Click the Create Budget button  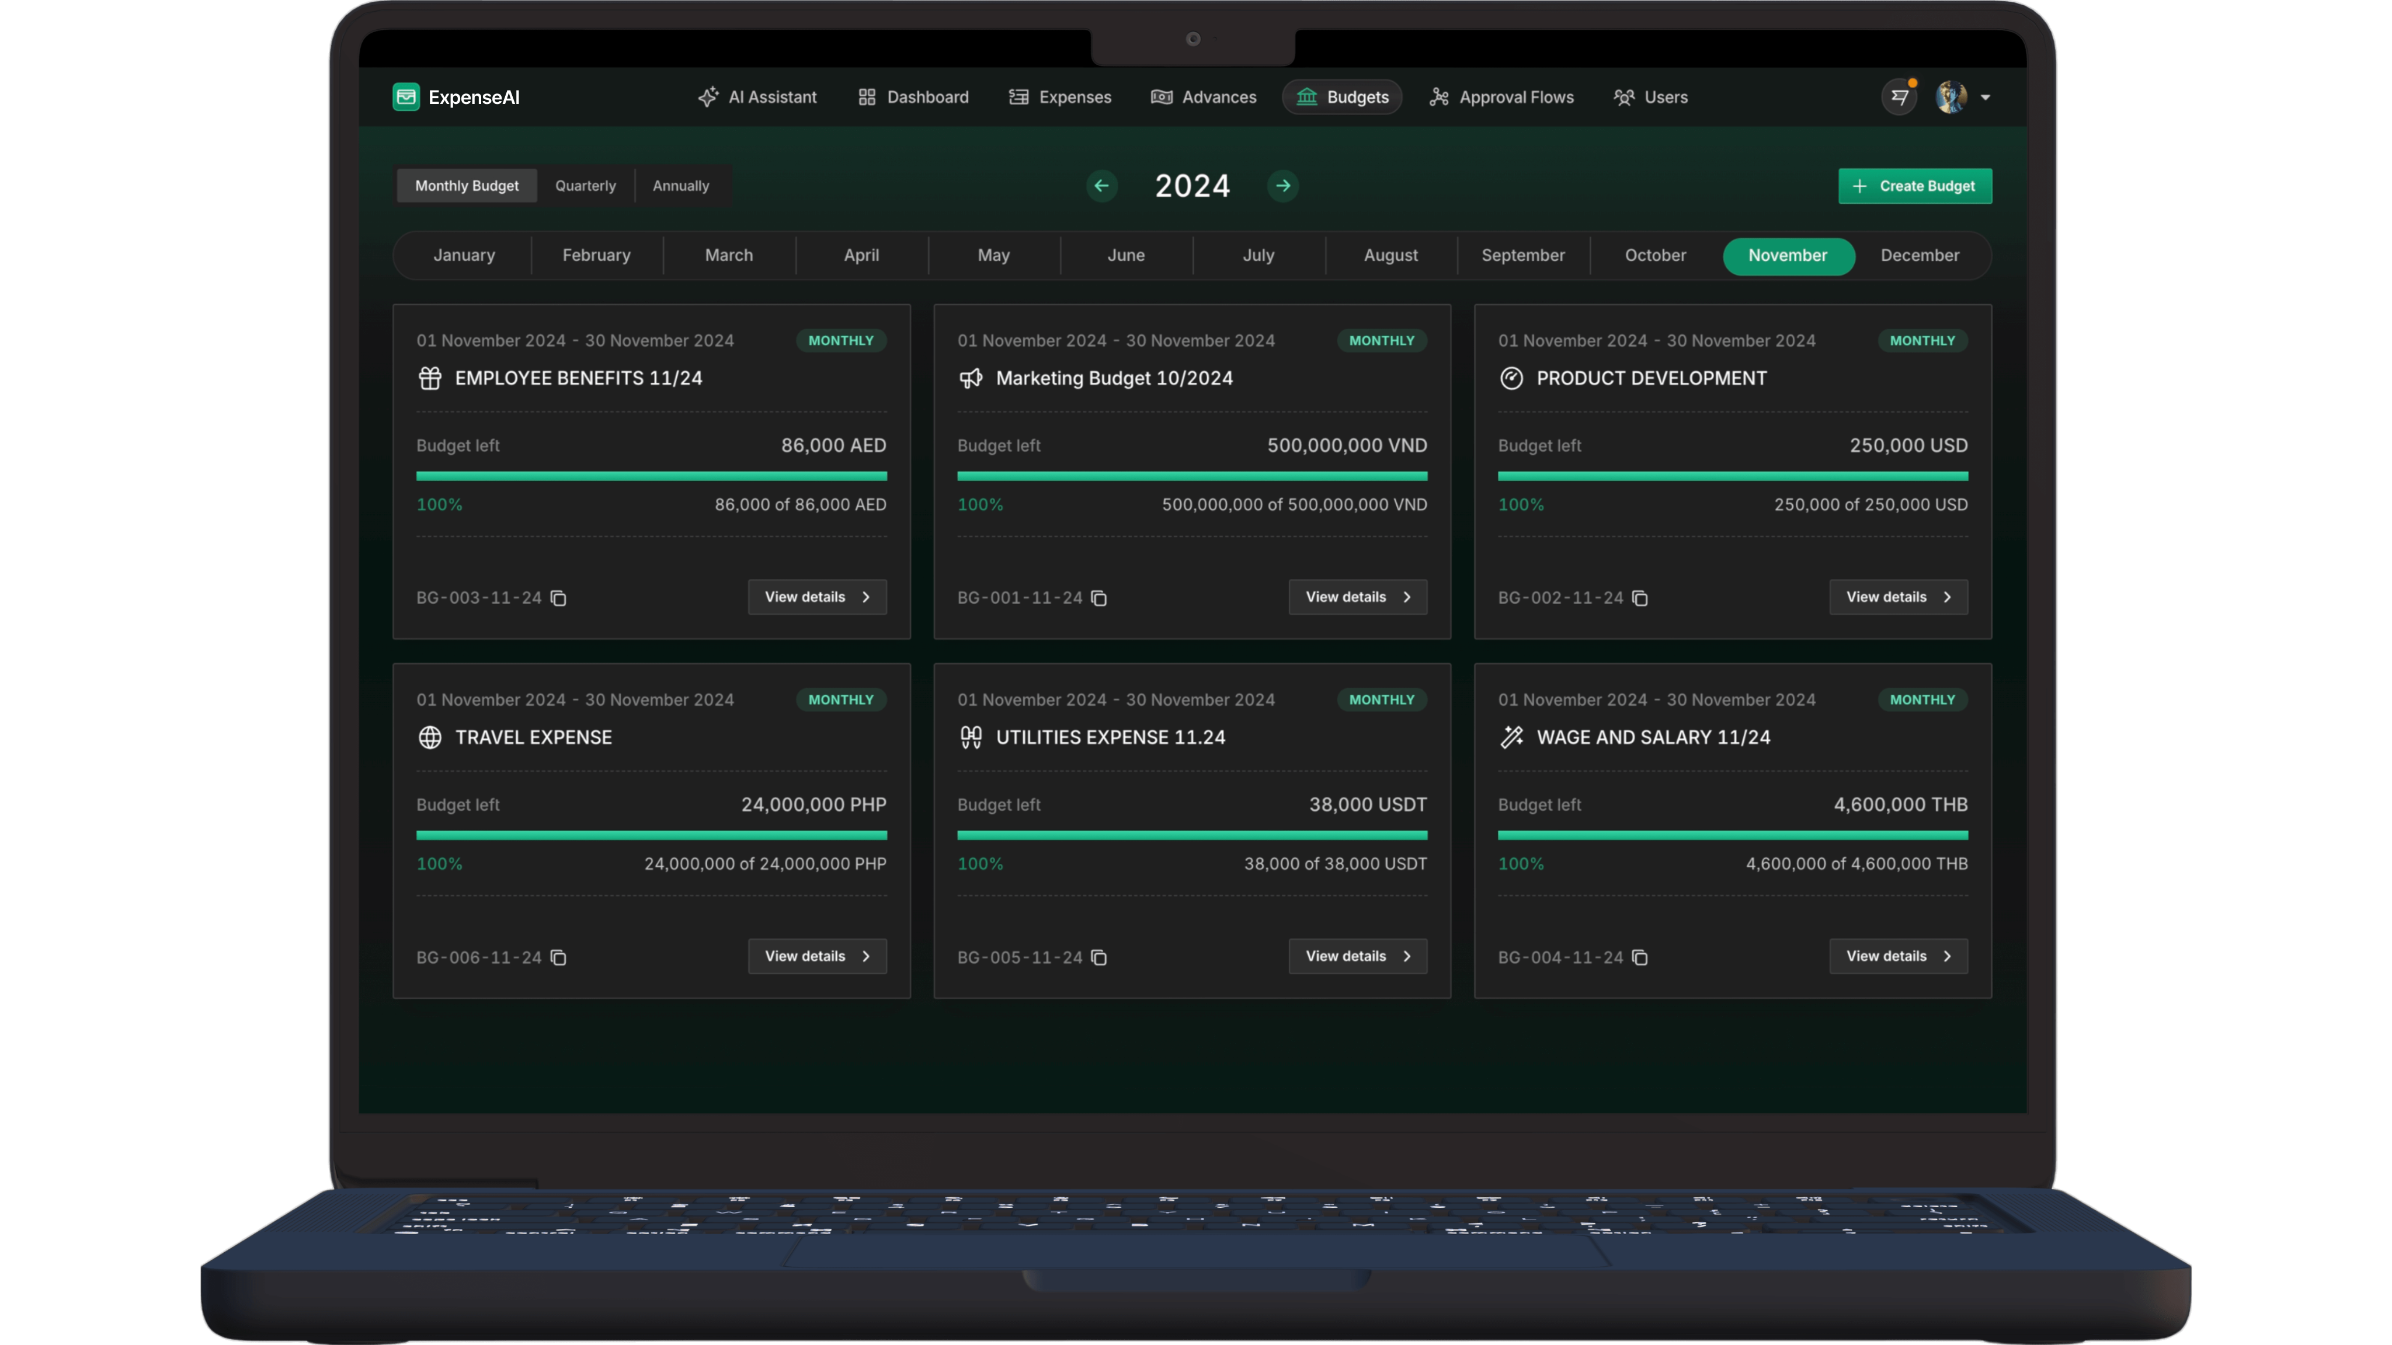tap(1915, 186)
